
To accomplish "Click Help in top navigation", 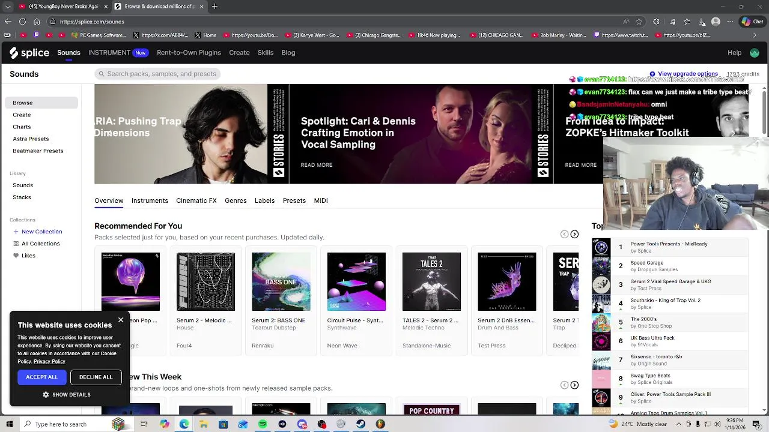I will click(735, 53).
